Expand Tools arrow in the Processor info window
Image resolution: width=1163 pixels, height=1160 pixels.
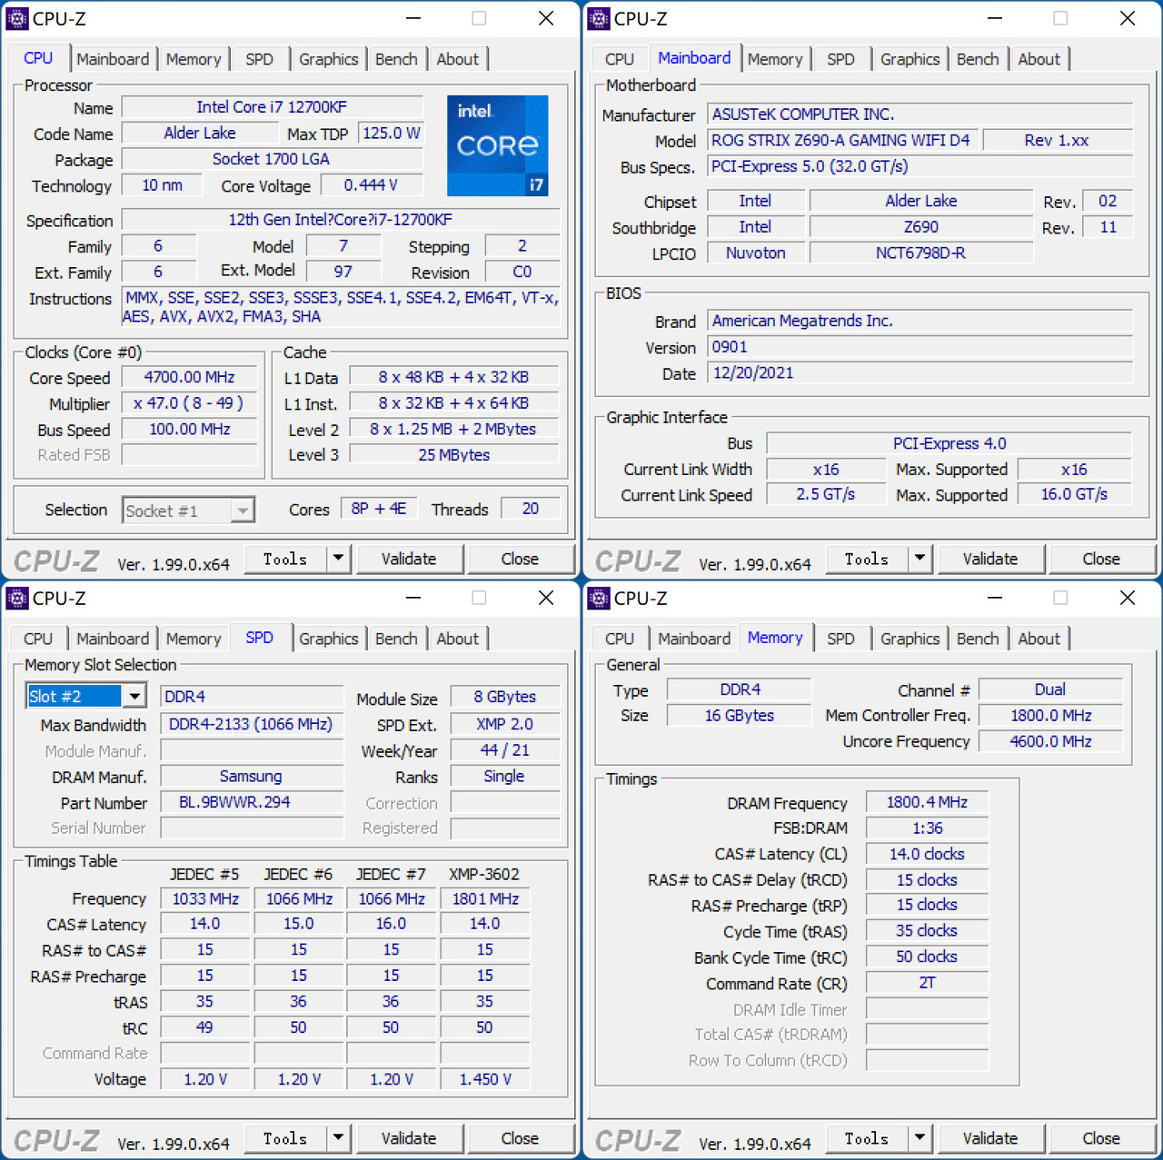(x=338, y=559)
